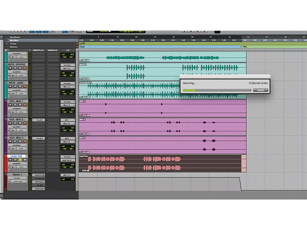
Task: Select the Bars|Beats ruler name
Action: tap(15, 37)
